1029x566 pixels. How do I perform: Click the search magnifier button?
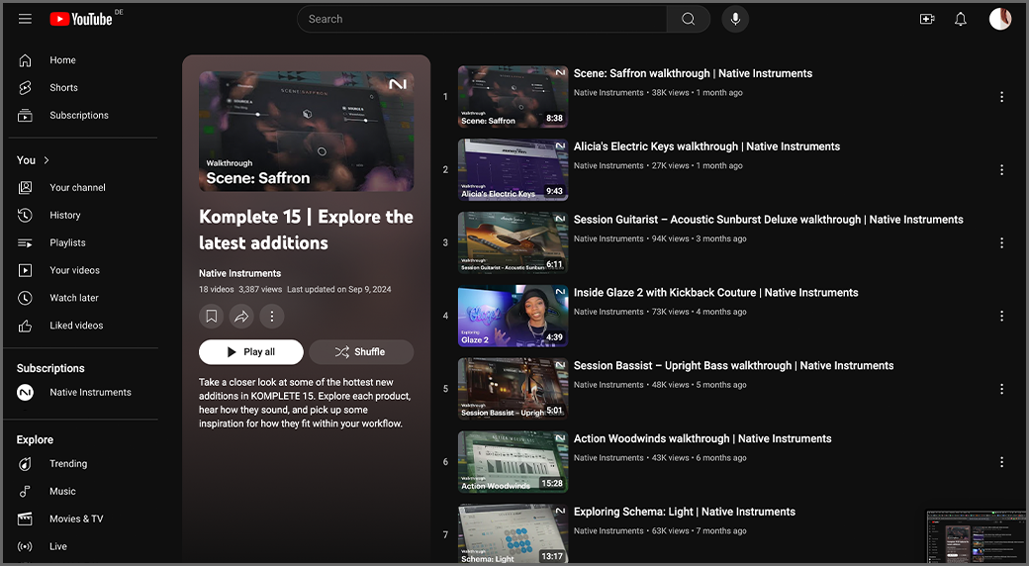click(x=688, y=19)
